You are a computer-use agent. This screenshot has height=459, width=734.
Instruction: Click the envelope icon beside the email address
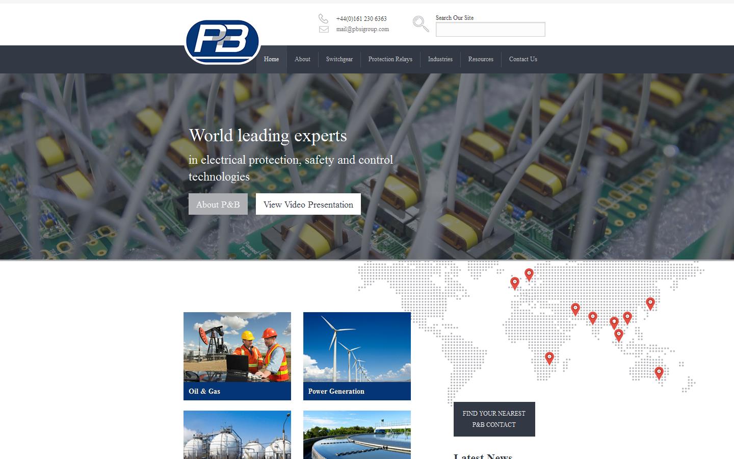pos(323,29)
